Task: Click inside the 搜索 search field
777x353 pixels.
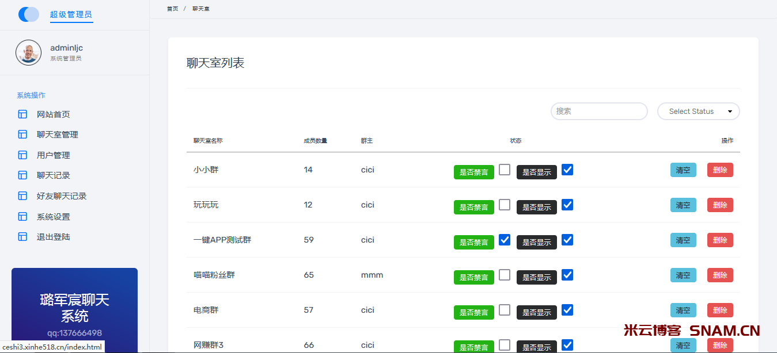Action: point(599,111)
